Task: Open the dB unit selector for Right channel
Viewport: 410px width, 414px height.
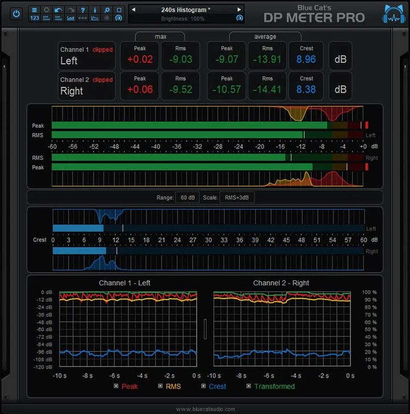Action: [340, 86]
